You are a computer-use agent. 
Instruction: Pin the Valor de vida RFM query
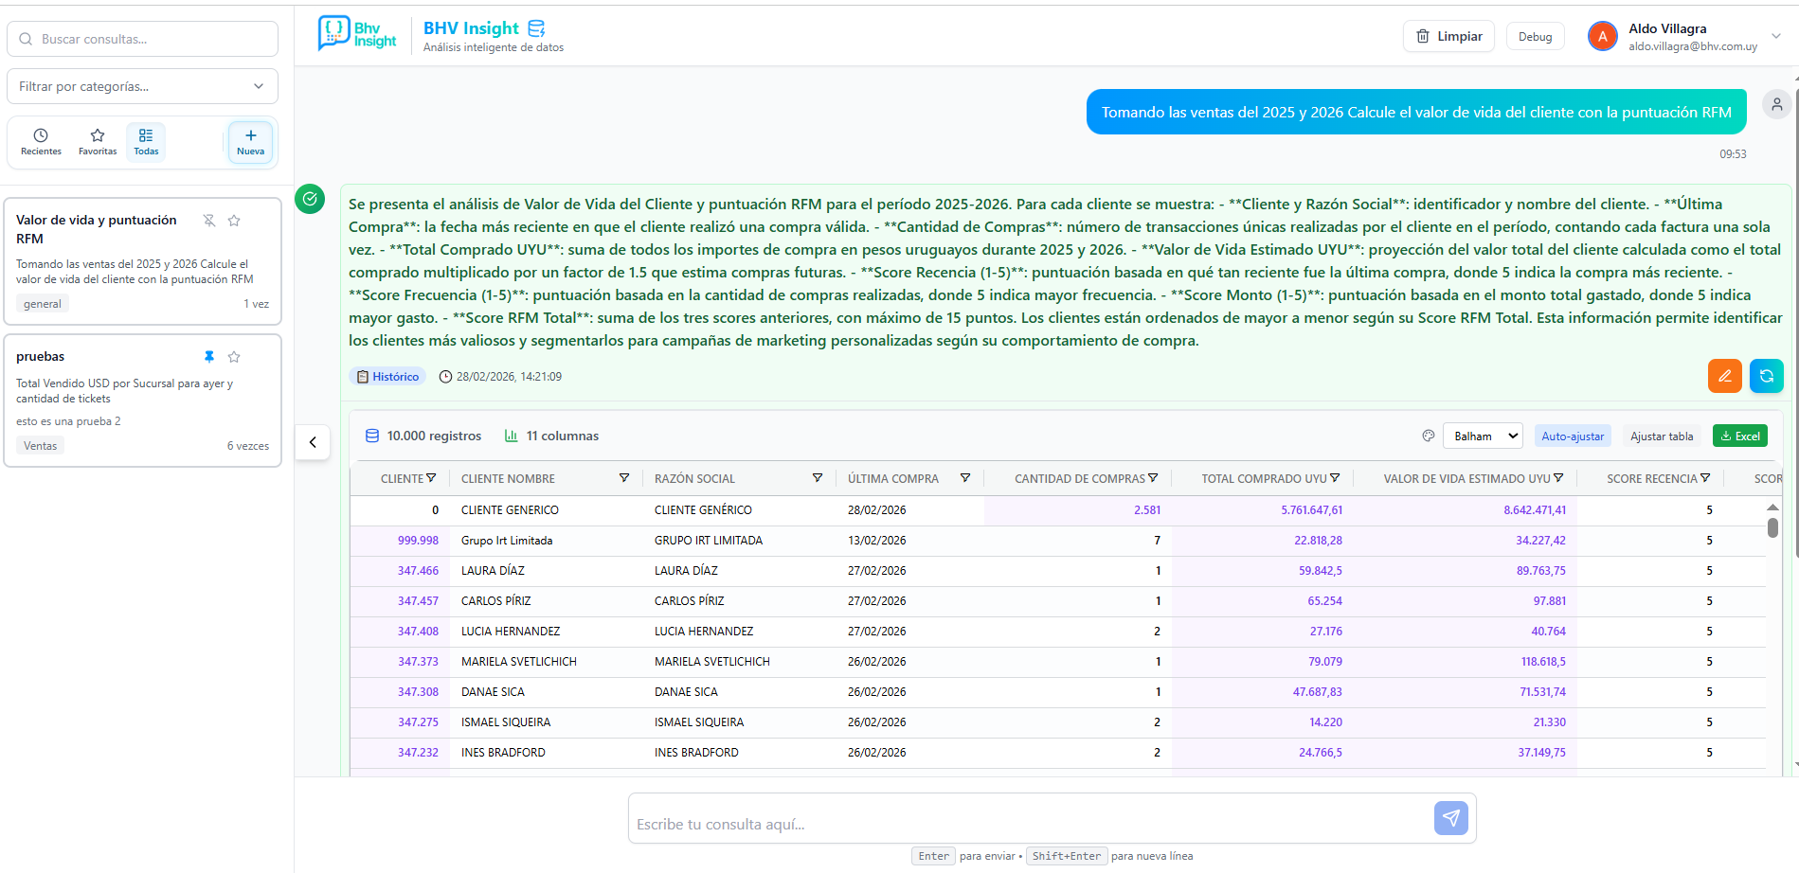point(209,221)
